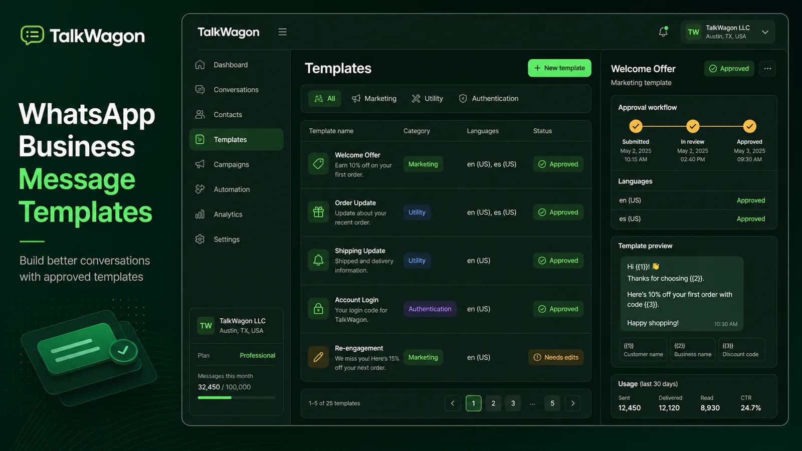The height and width of the screenshot is (451, 802).
Task: Select Templates in the sidebar
Action: 236,139
